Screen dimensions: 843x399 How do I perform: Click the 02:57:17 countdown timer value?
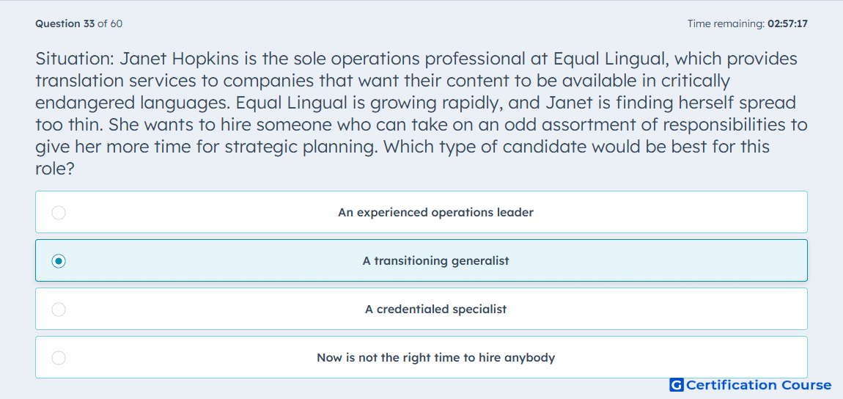(787, 23)
